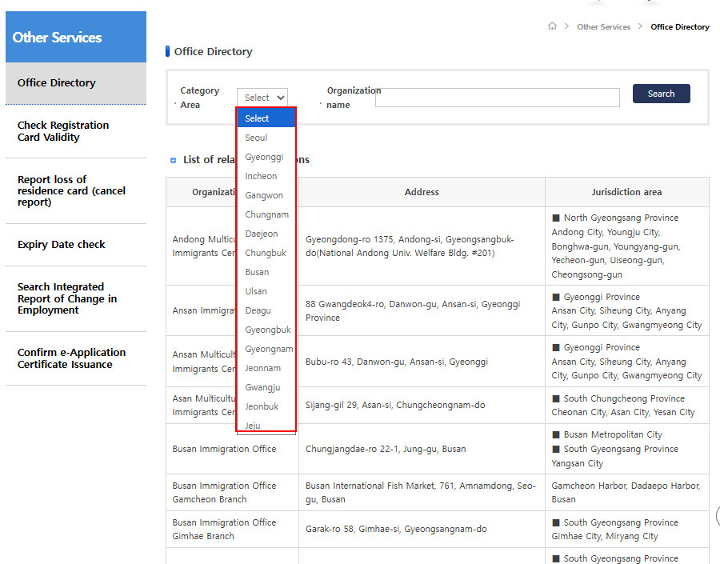Click Other Services breadcrumb link
The height and width of the screenshot is (564, 720).
603,27
